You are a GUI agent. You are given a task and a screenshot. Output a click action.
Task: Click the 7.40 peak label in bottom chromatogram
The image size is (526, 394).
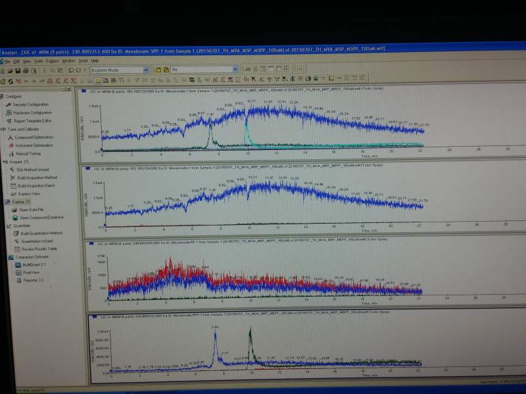tap(215, 326)
